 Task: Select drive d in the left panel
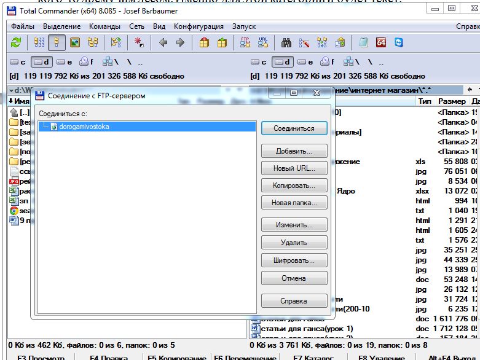point(42,62)
